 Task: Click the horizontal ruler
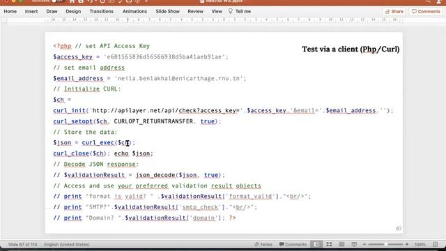click(x=223, y=20)
